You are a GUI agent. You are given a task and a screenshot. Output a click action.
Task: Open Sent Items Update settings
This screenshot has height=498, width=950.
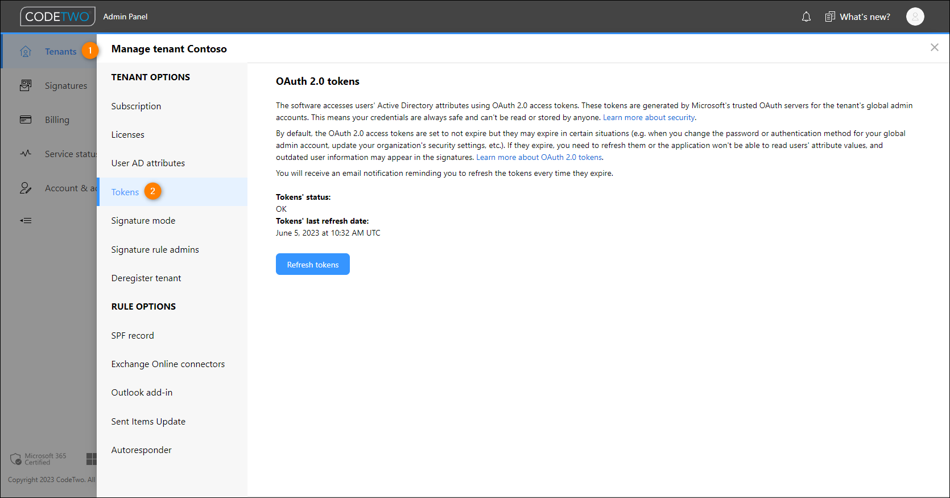[x=172, y=421]
